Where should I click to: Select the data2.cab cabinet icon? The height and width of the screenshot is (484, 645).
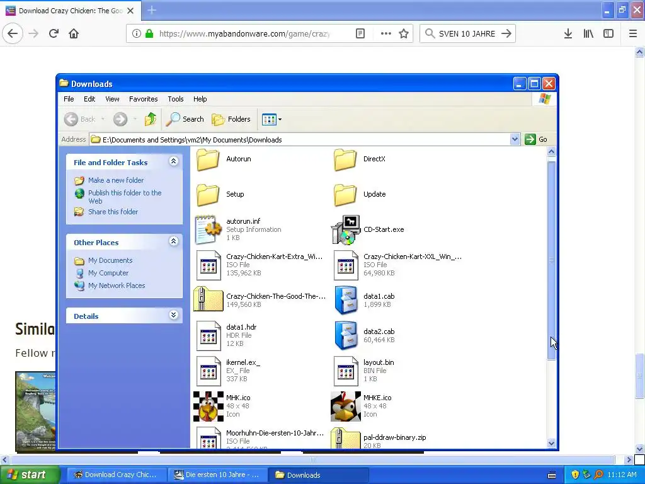346,335
